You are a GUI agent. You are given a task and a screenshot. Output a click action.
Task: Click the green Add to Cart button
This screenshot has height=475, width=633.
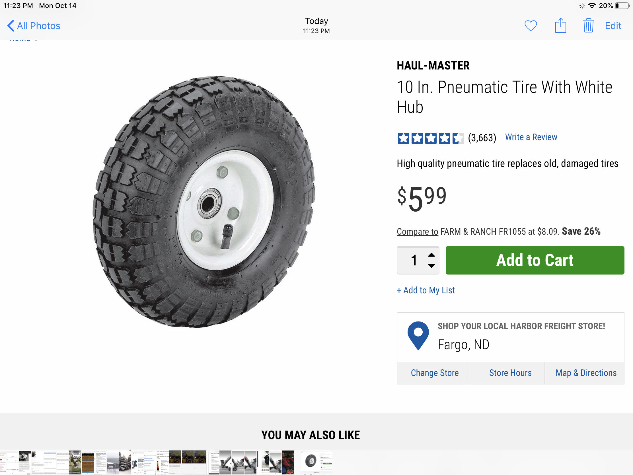(x=535, y=260)
